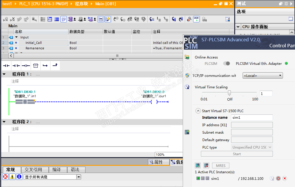This screenshot has height=187, width=295.
Task: Click the open branch icon
Action: (45, 66)
